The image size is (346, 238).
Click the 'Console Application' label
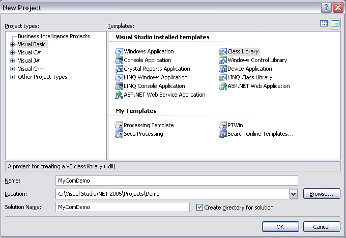click(148, 60)
